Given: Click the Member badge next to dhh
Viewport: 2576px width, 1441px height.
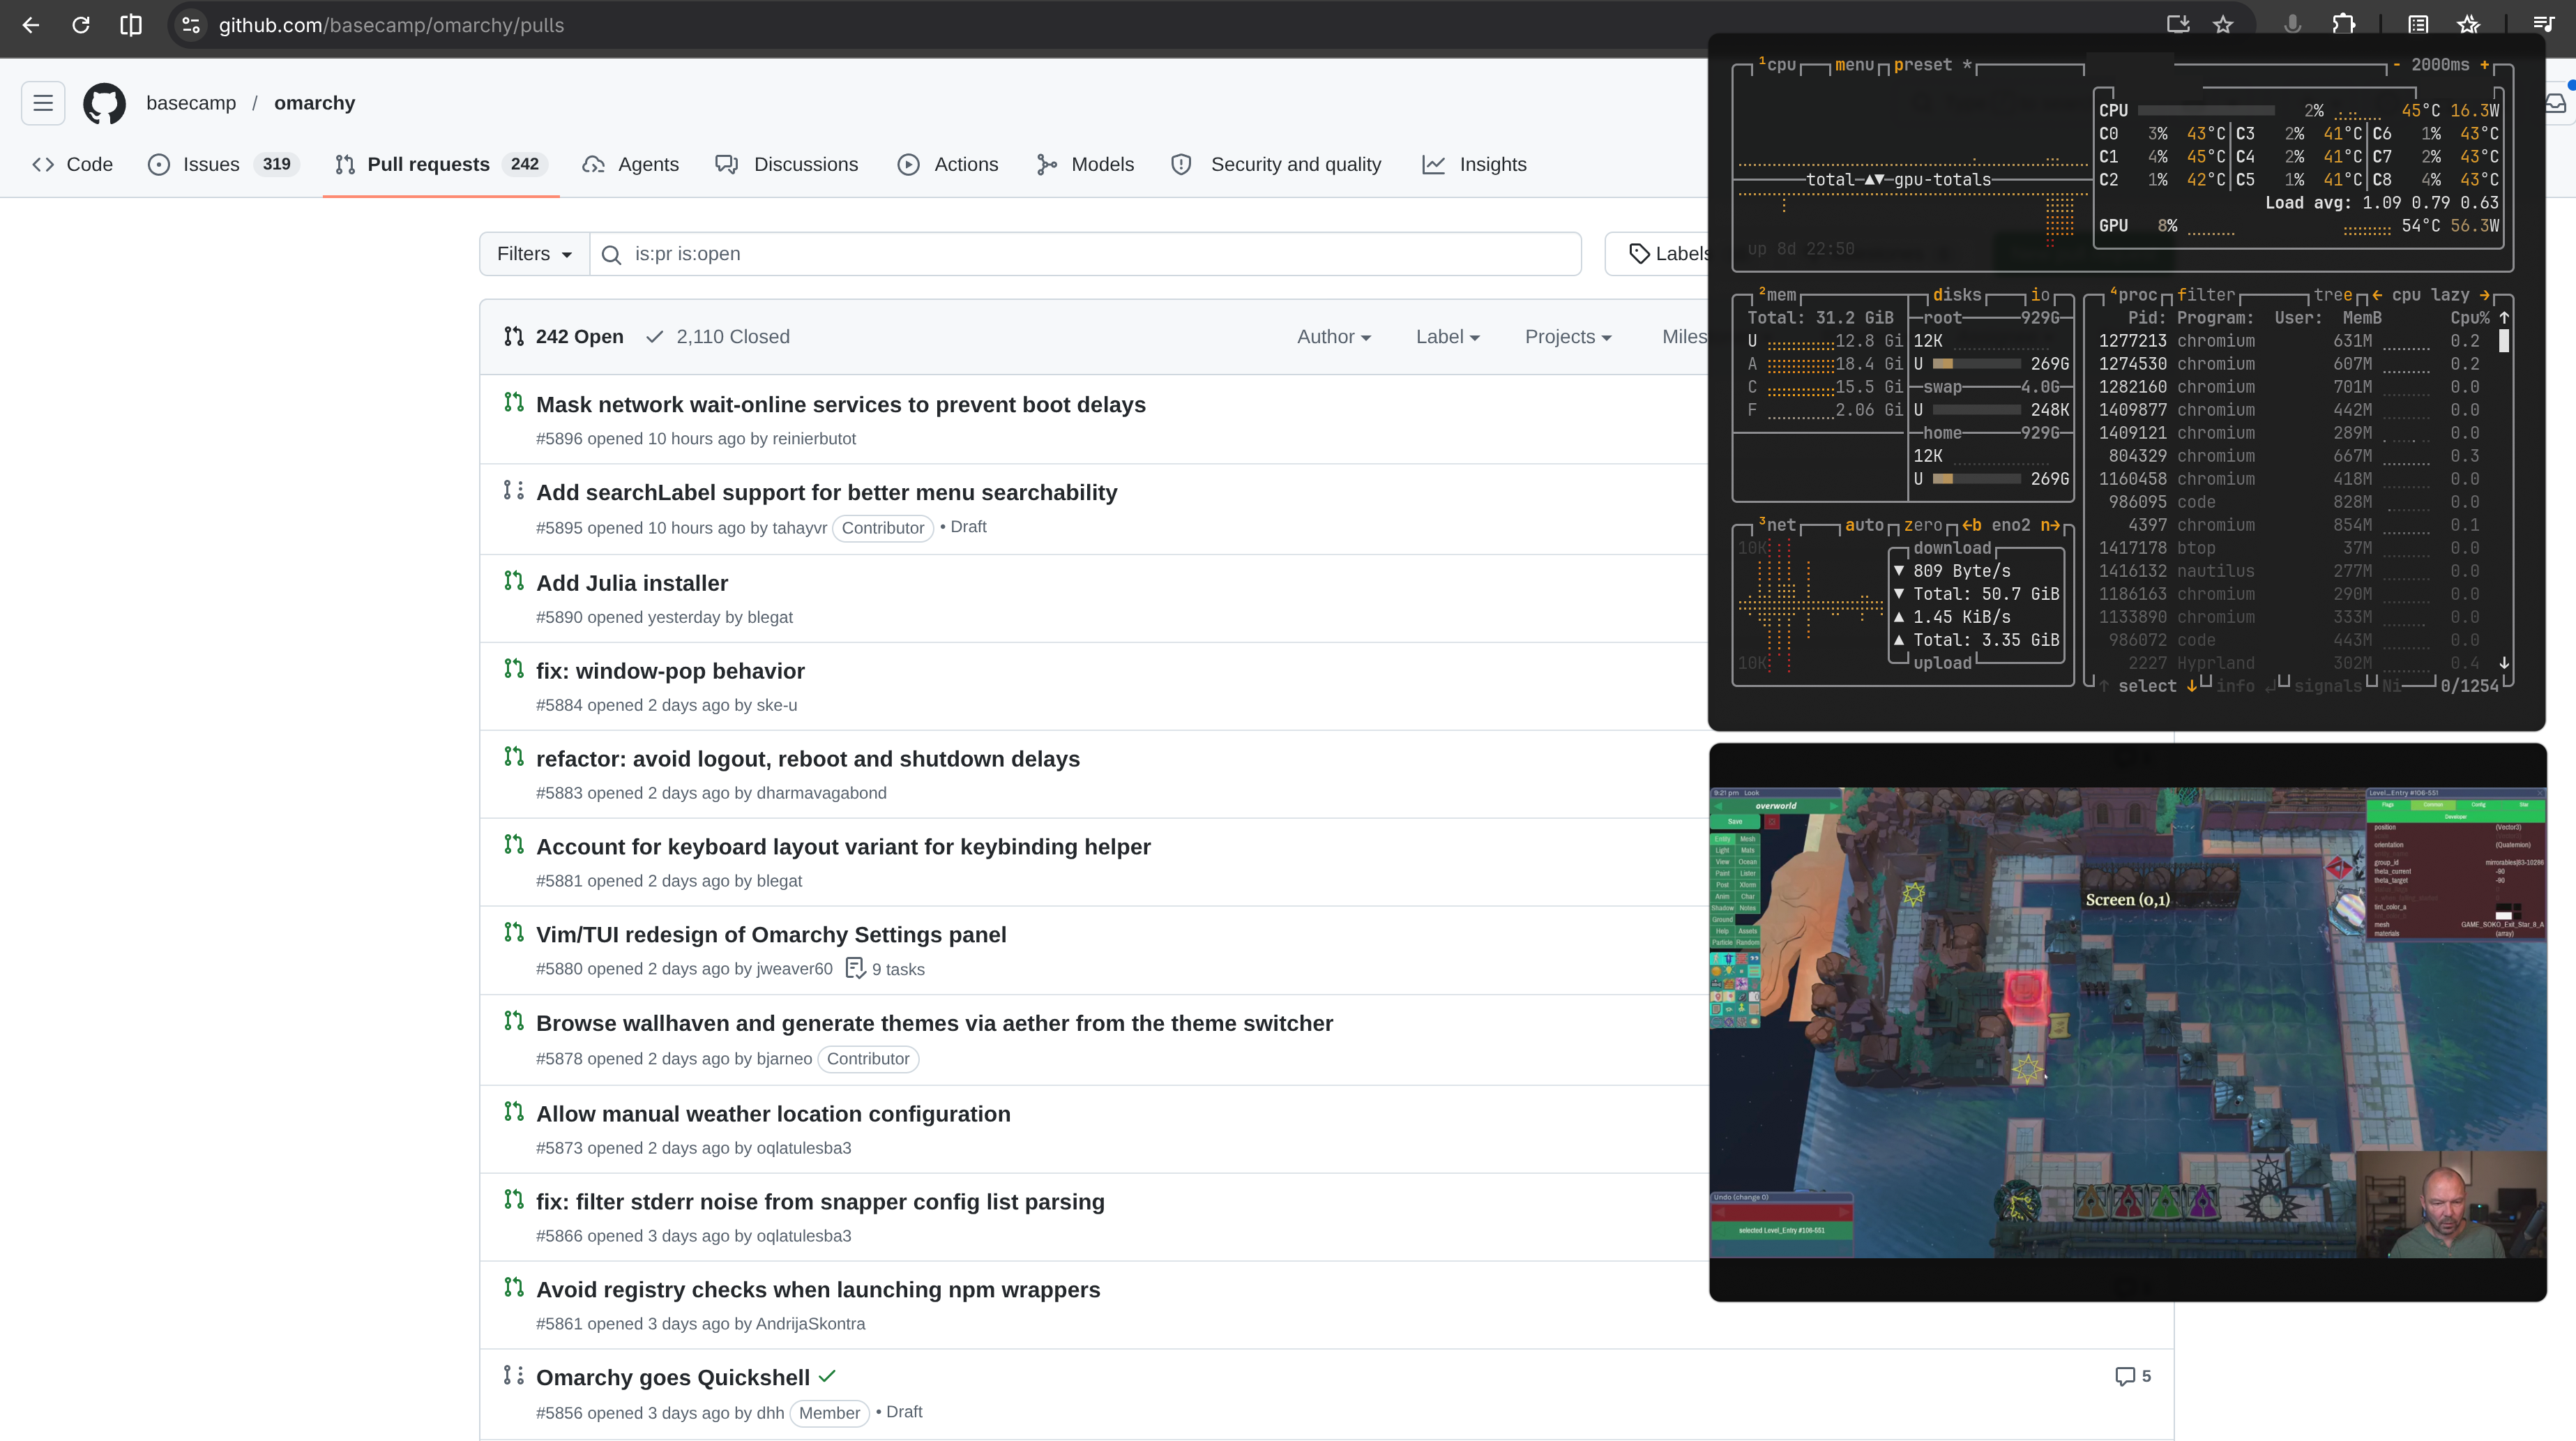Looking at the screenshot, I should (x=829, y=1413).
